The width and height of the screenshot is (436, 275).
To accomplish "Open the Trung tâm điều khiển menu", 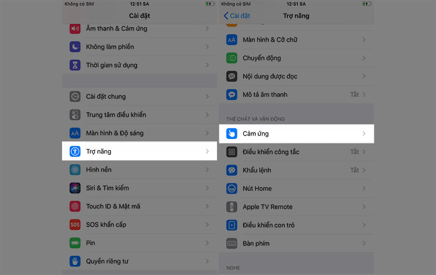I will (116, 115).
